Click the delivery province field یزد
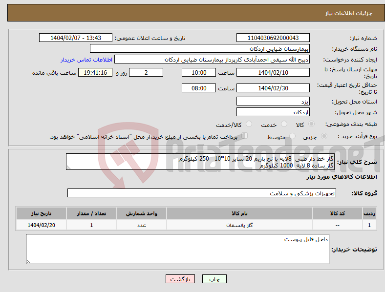This screenshot has width=385, height=292. click(273, 101)
